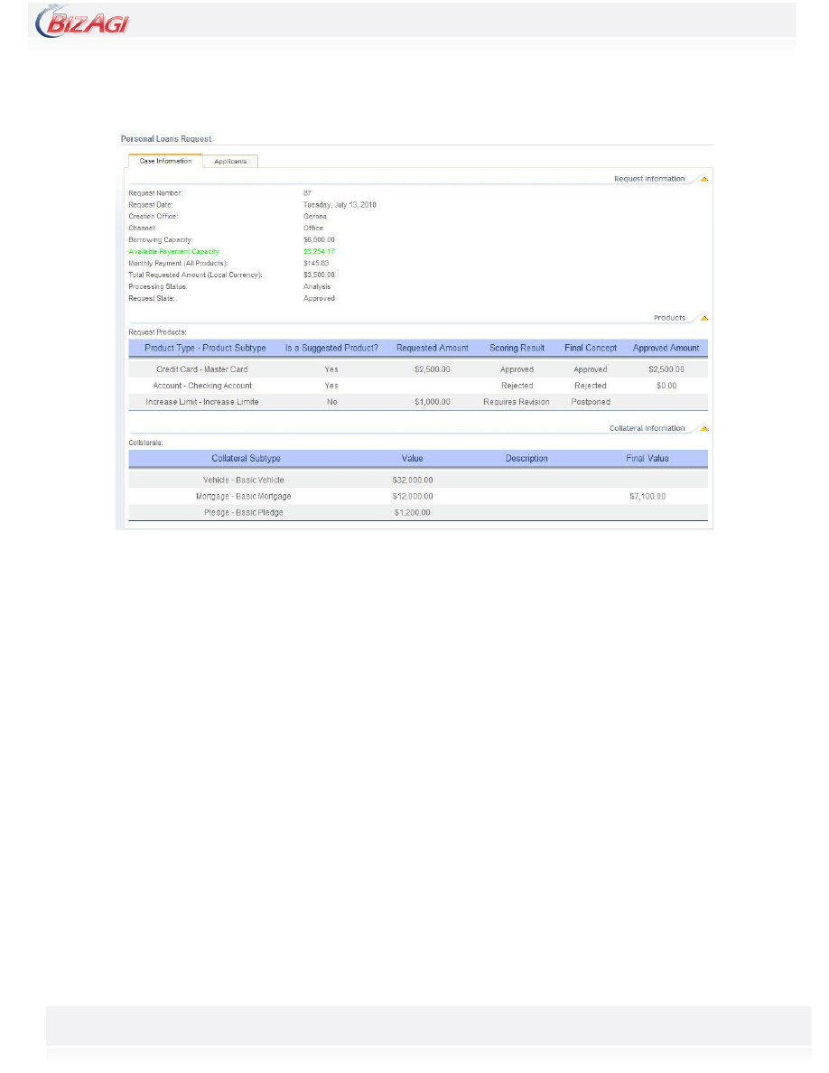The width and height of the screenshot is (829, 1073).
Task: Click the Product Type - Product Subtype header
Action: pyautogui.click(x=205, y=348)
